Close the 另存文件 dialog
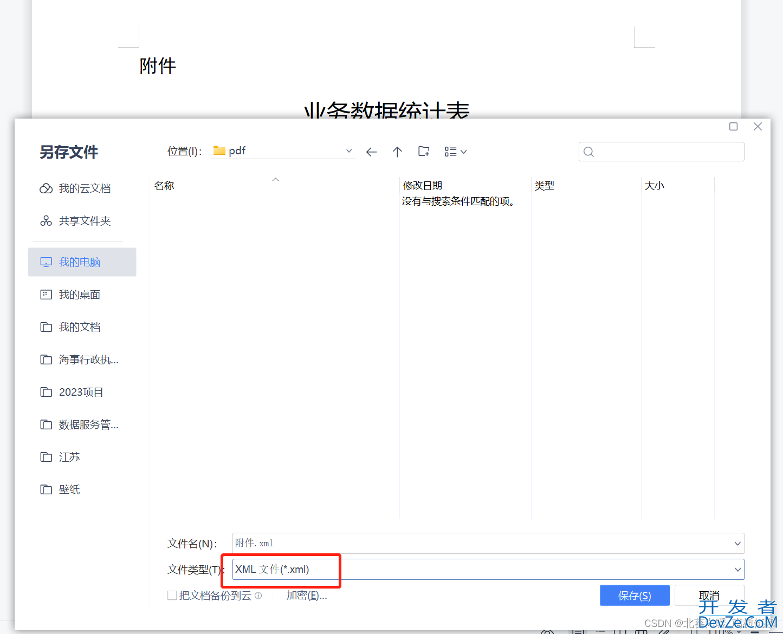The image size is (783, 634). (x=758, y=127)
